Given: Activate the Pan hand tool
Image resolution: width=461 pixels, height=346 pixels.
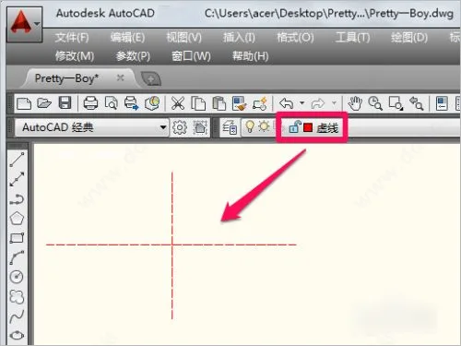Looking at the screenshot, I should coord(355,103).
